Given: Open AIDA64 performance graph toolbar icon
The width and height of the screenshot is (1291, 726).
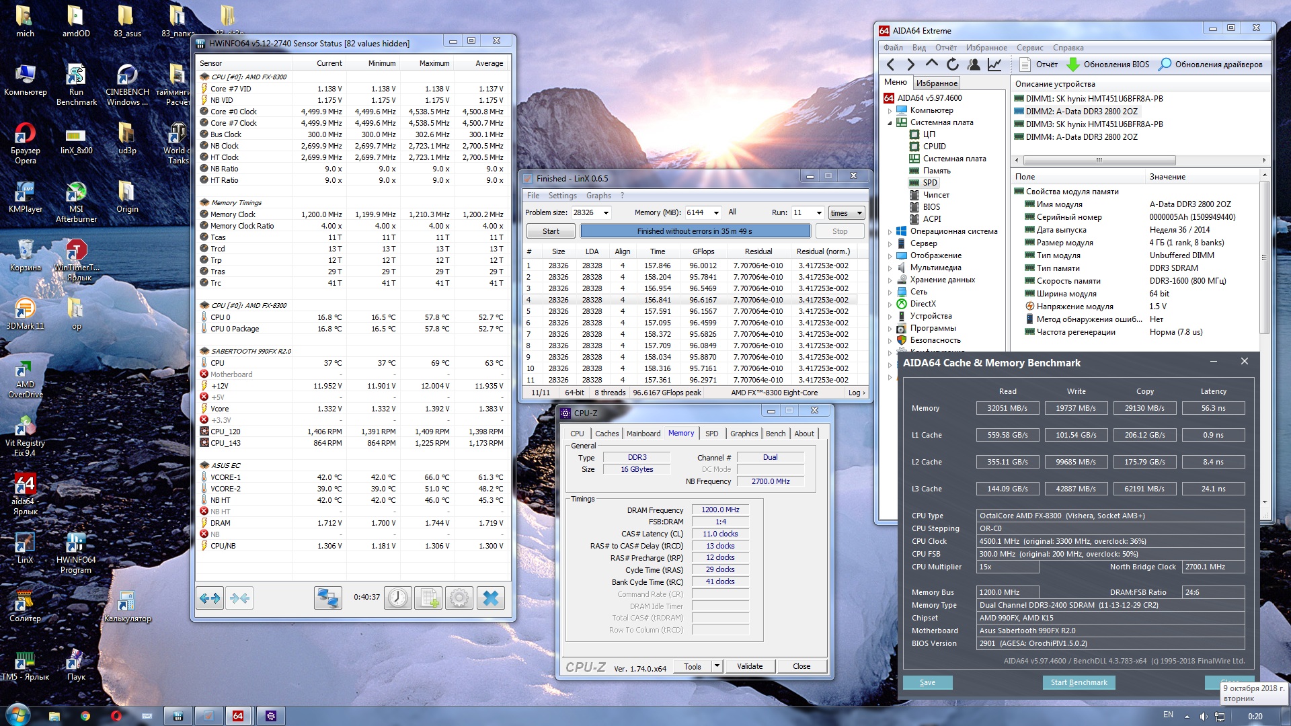Looking at the screenshot, I should tap(994, 65).
